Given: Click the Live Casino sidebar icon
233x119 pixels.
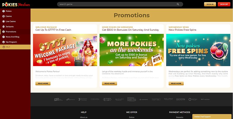Looking at the screenshot, I should tap(4, 22).
